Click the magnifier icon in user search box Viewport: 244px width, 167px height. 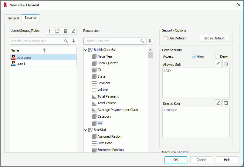[66, 41]
